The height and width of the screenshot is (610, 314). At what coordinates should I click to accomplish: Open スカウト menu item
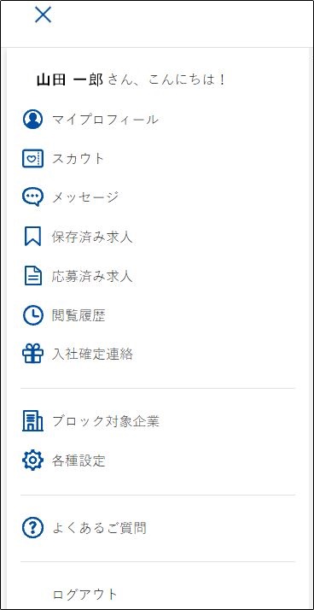pyautogui.click(x=78, y=159)
